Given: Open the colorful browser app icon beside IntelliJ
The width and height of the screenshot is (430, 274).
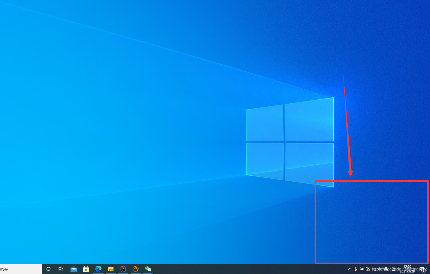Looking at the screenshot, I should click(x=136, y=269).
